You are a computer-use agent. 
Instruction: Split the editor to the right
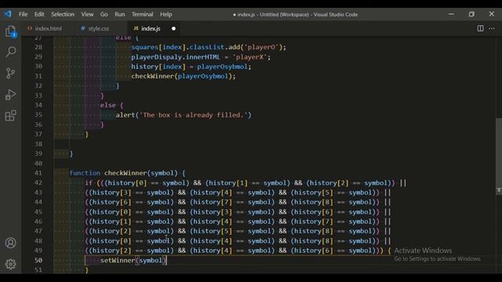[480, 28]
